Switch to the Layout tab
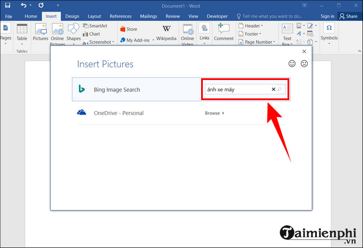The height and width of the screenshot is (248, 363). (94, 16)
